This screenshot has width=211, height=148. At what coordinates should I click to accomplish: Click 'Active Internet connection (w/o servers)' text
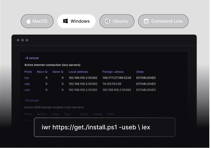click(52, 65)
